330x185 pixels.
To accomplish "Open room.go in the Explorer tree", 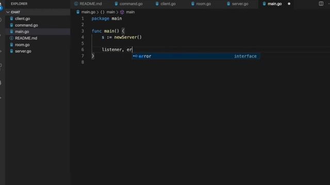I will 22,45.
